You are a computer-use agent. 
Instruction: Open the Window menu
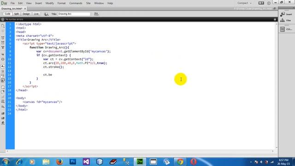pyautogui.click(x=99, y=3)
